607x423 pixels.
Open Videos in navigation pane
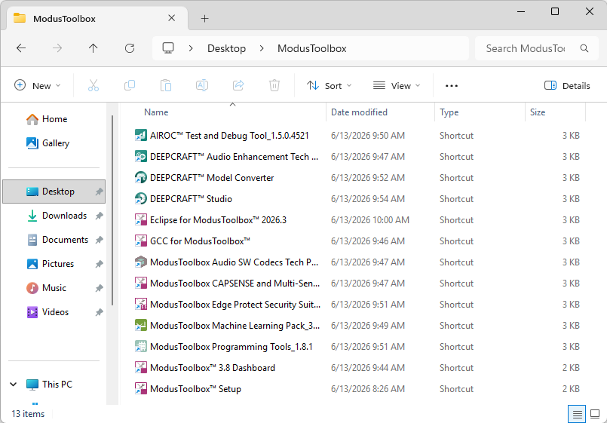[x=48, y=312]
